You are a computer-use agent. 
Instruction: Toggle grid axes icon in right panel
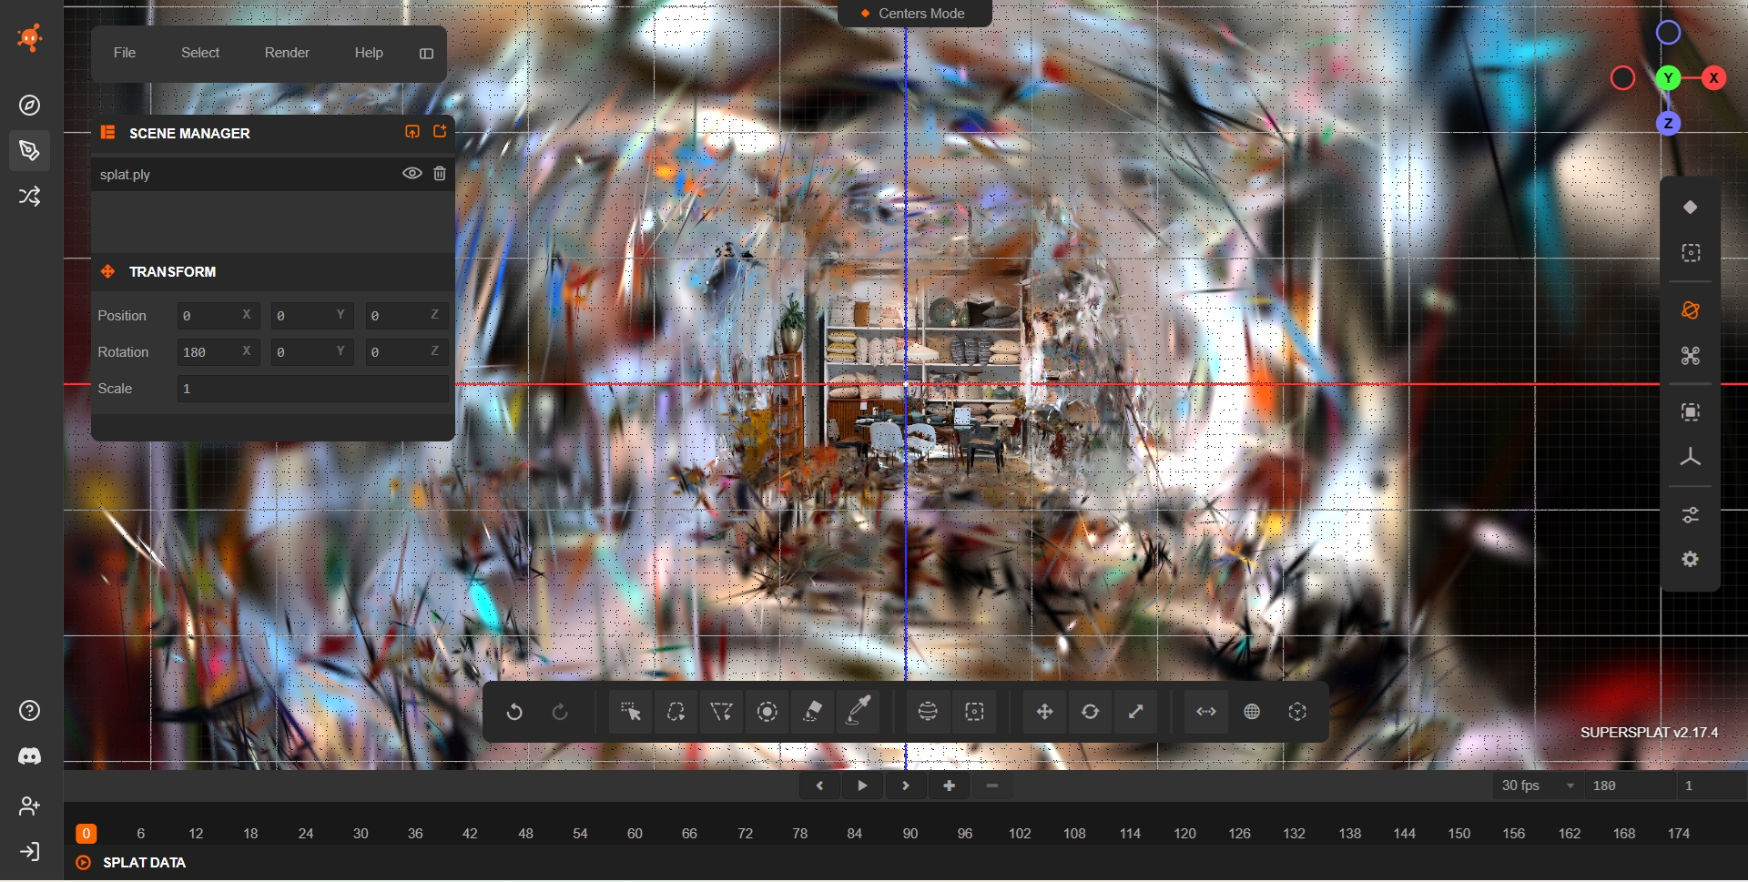[1690, 457]
